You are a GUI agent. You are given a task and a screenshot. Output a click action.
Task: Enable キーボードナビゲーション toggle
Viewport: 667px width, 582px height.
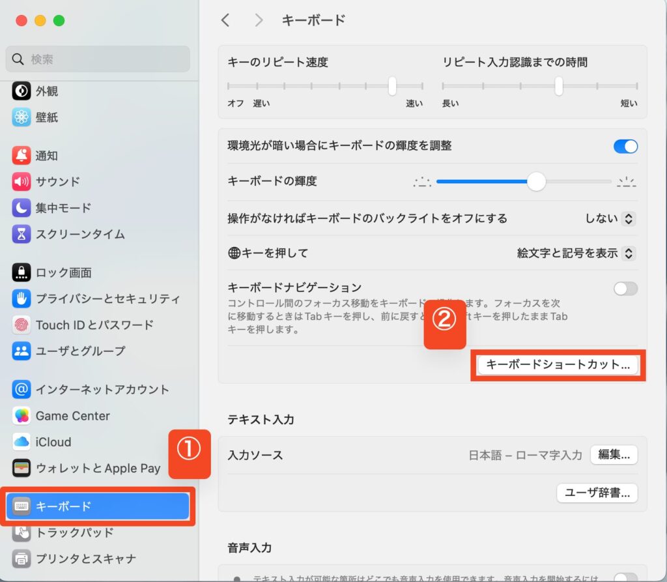pyautogui.click(x=625, y=289)
